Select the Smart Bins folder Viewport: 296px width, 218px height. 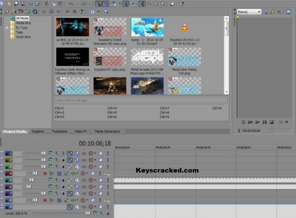[x=23, y=37]
